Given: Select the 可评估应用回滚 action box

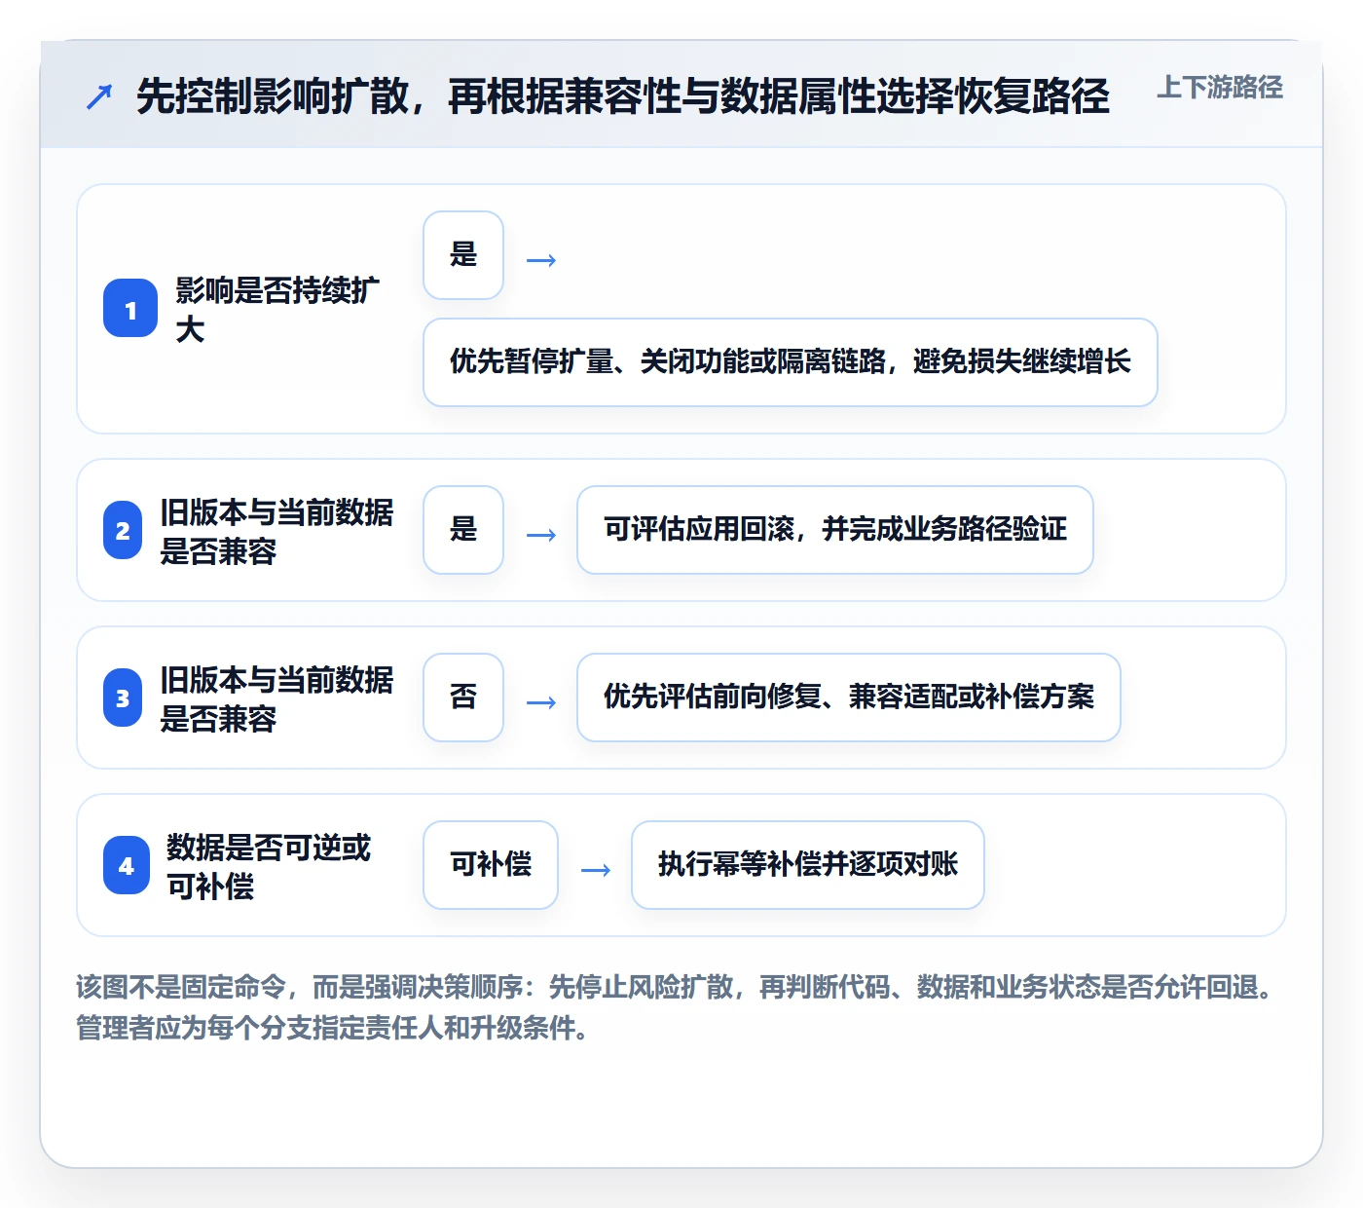Looking at the screenshot, I should pyautogui.click(x=835, y=530).
